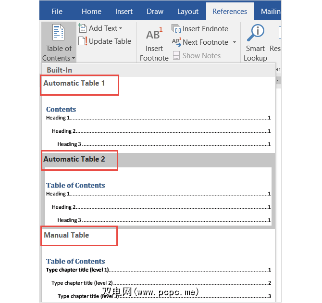Open the Insert ribbon tab
This screenshot has height=303, width=322.
[124, 12]
